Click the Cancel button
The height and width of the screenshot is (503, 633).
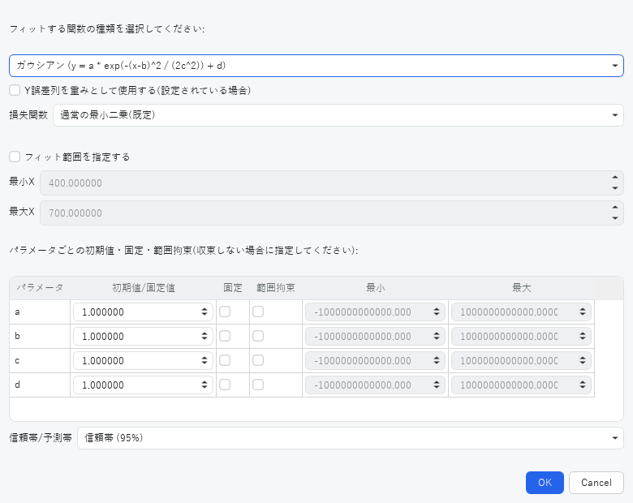(596, 483)
